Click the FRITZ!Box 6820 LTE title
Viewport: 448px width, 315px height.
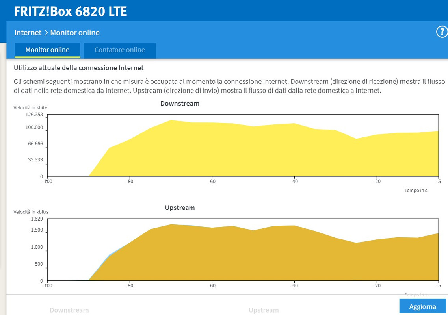click(71, 11)
